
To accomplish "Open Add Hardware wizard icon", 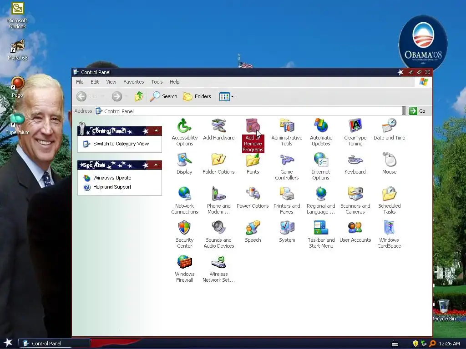I will [219, 130].
